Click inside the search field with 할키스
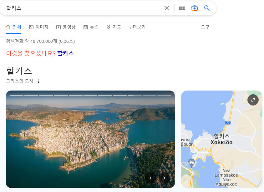This screenshot has height=192, width=264. 81,8
